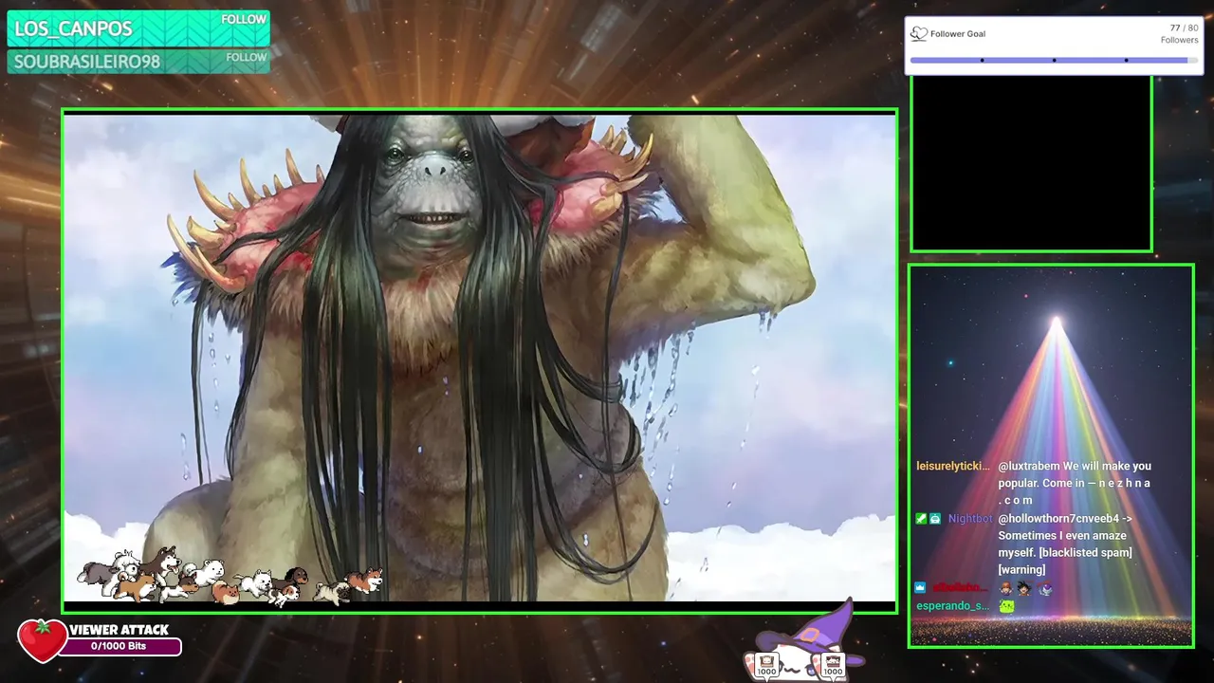Click the cat's left 1000 sign

tap(766, 666)
